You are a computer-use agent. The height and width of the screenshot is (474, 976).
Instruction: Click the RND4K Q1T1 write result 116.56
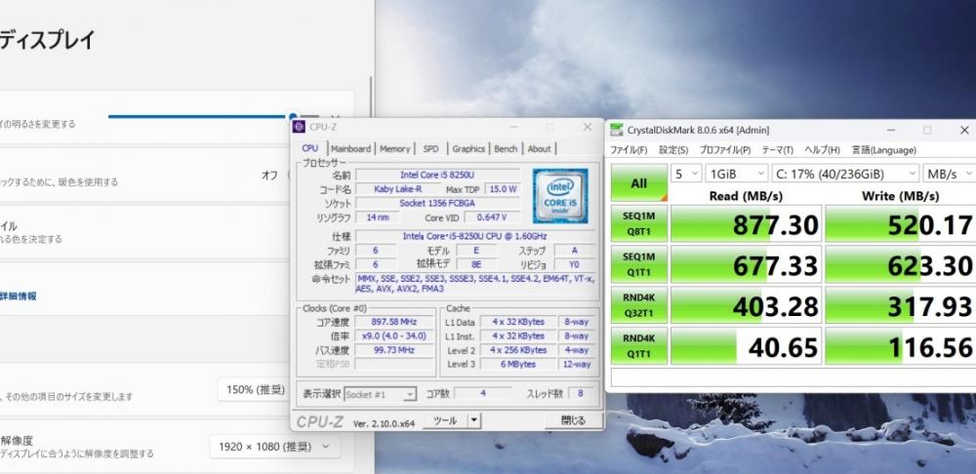[x=900, y=346]
